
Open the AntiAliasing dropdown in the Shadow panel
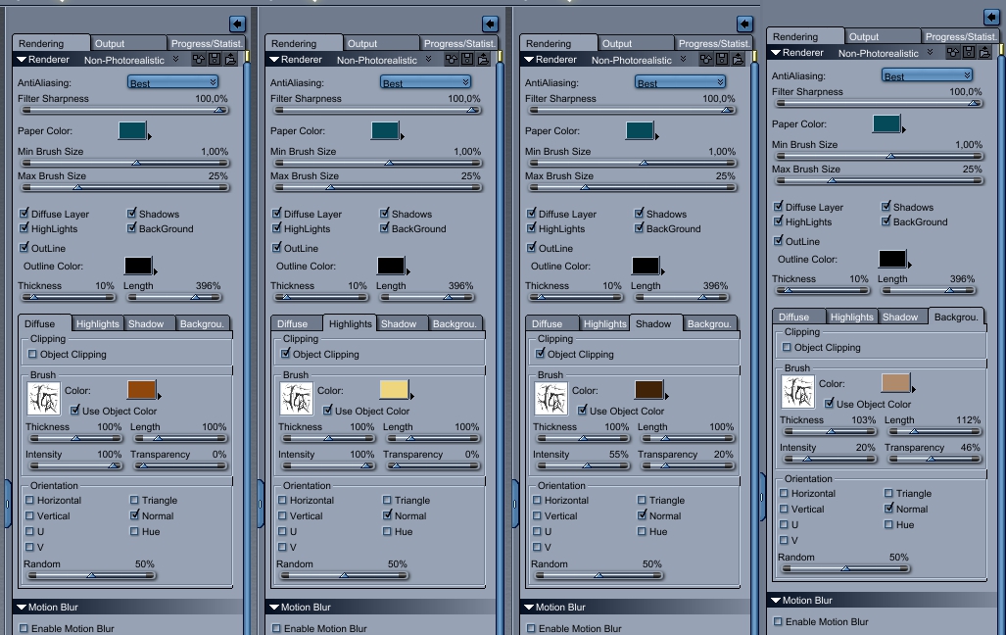pos(680,82)
